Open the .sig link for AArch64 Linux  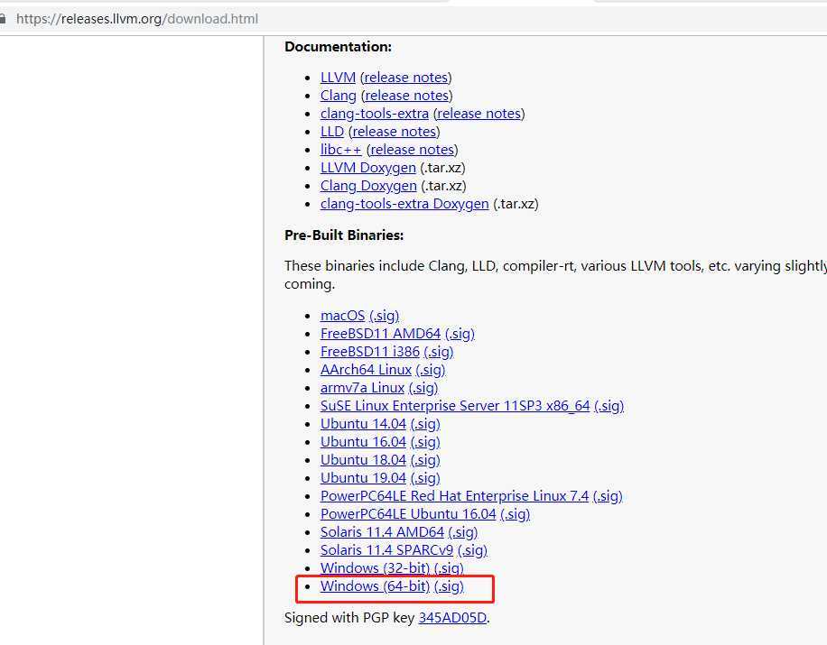(431, 369)
